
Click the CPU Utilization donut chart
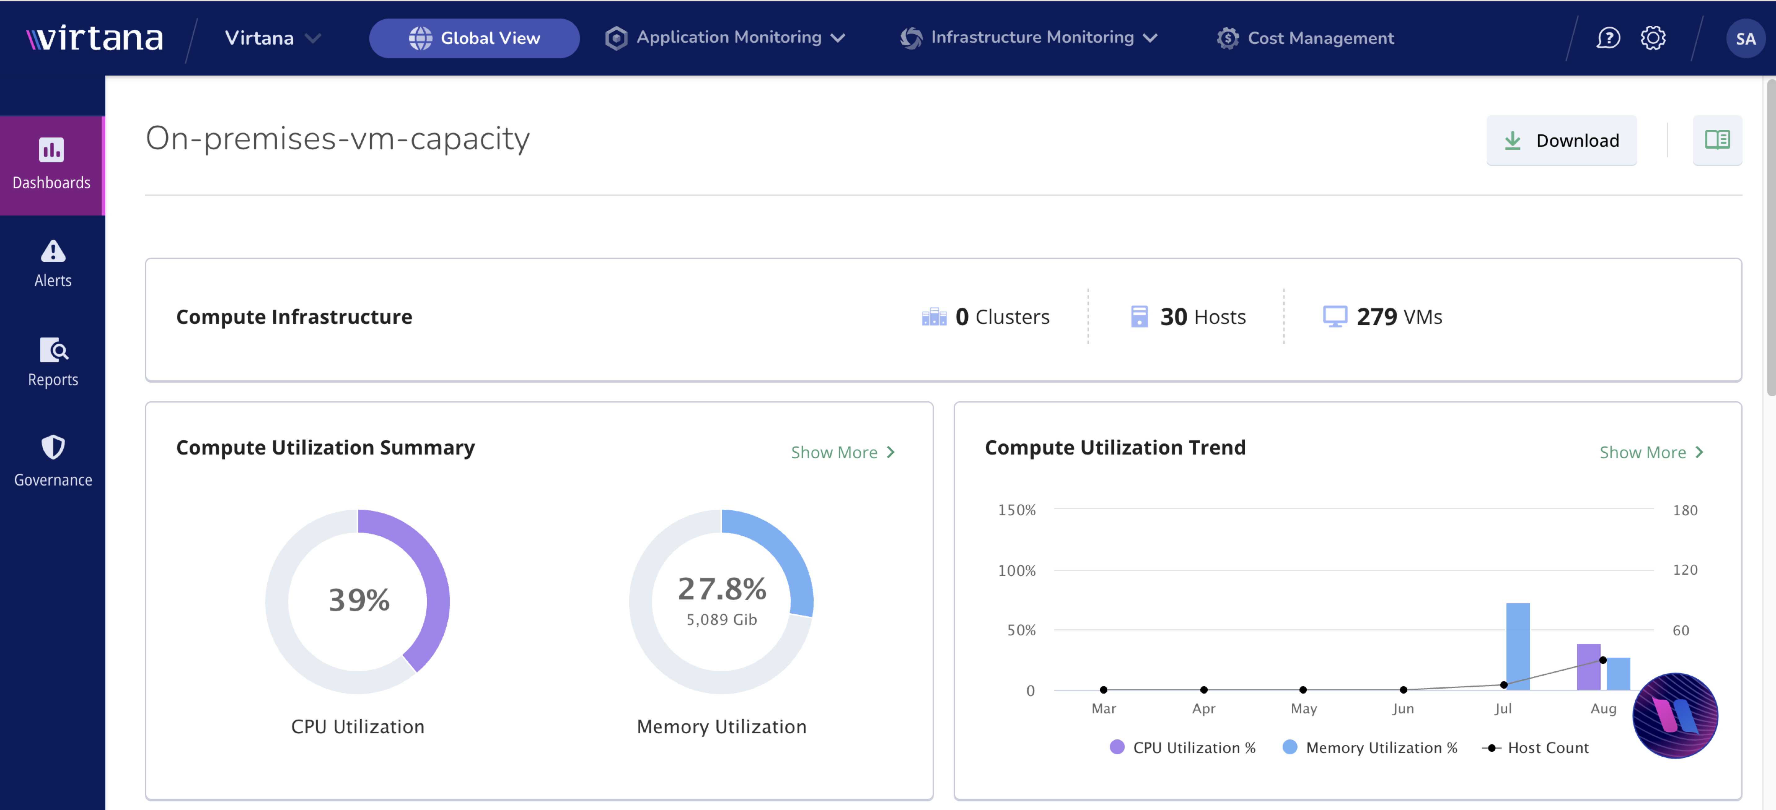point(357,601)
